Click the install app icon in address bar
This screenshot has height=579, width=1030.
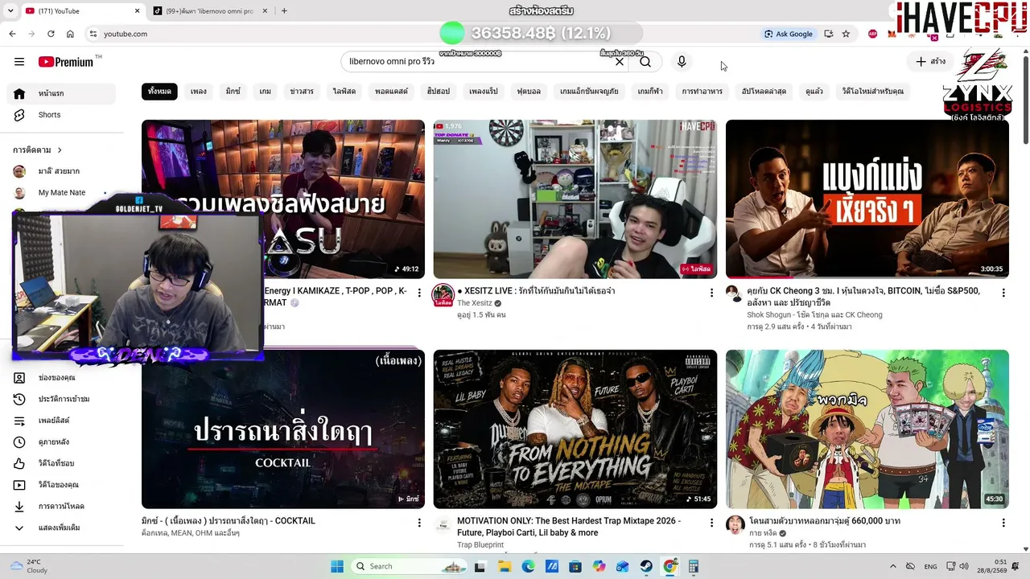[829, 34]
